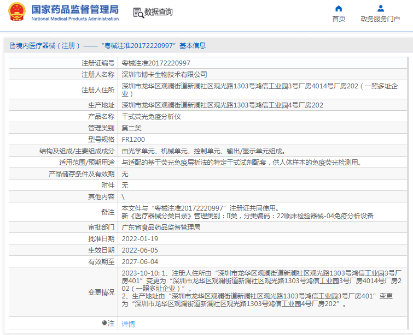
Task: Click the document icon before 境内医疗器械
Action: click(13, 46)
